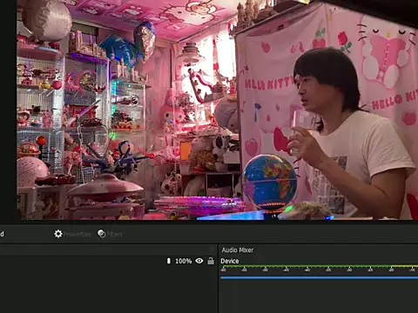Viewport: 418px width, 313px height.
Task: Select the Device audio source label
Action: pyautogui.click(x=230, y=261)
